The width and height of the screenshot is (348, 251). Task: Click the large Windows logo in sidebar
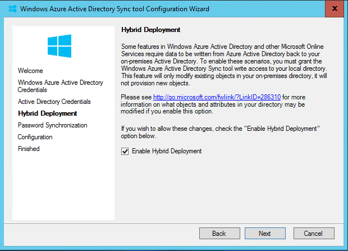pyautogui.click(x=59, y=46)
